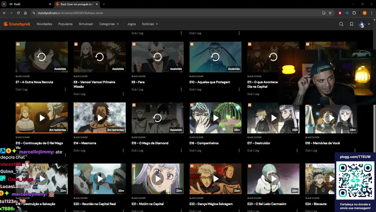Replay episode E8 thumbnail

click(x=100, y=57)
